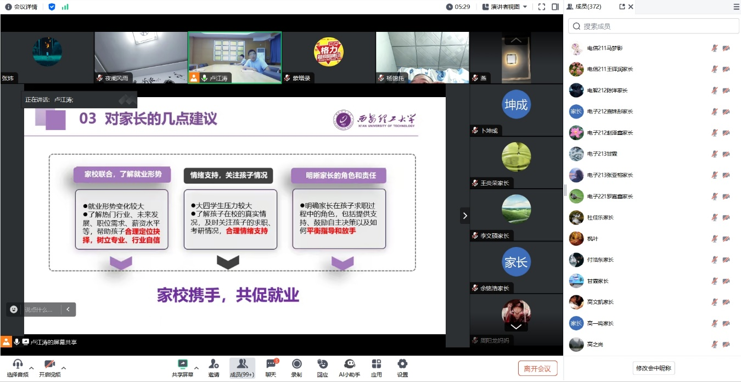This screenshot has width=741, height=382.
Task: Select 蒙增录 participant tile
Action: click(329, 57)
